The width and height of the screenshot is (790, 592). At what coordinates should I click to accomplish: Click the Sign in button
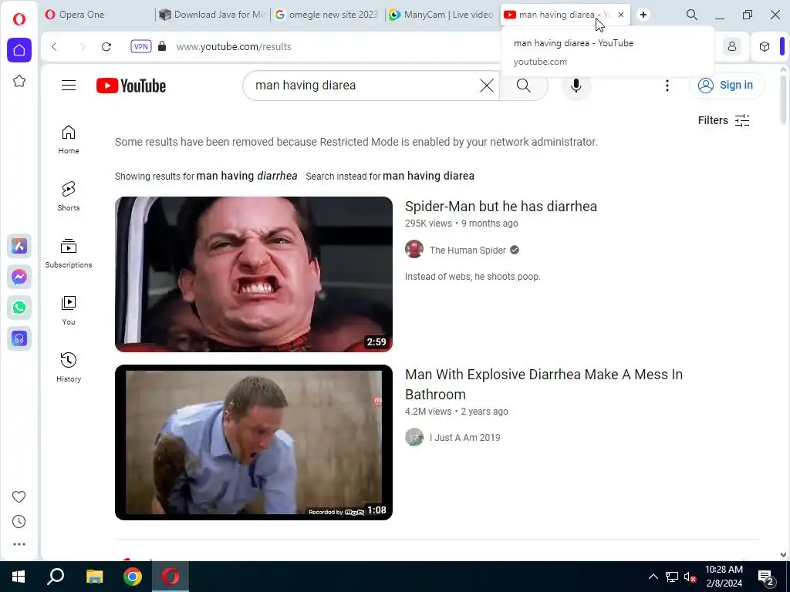[727, 85]
